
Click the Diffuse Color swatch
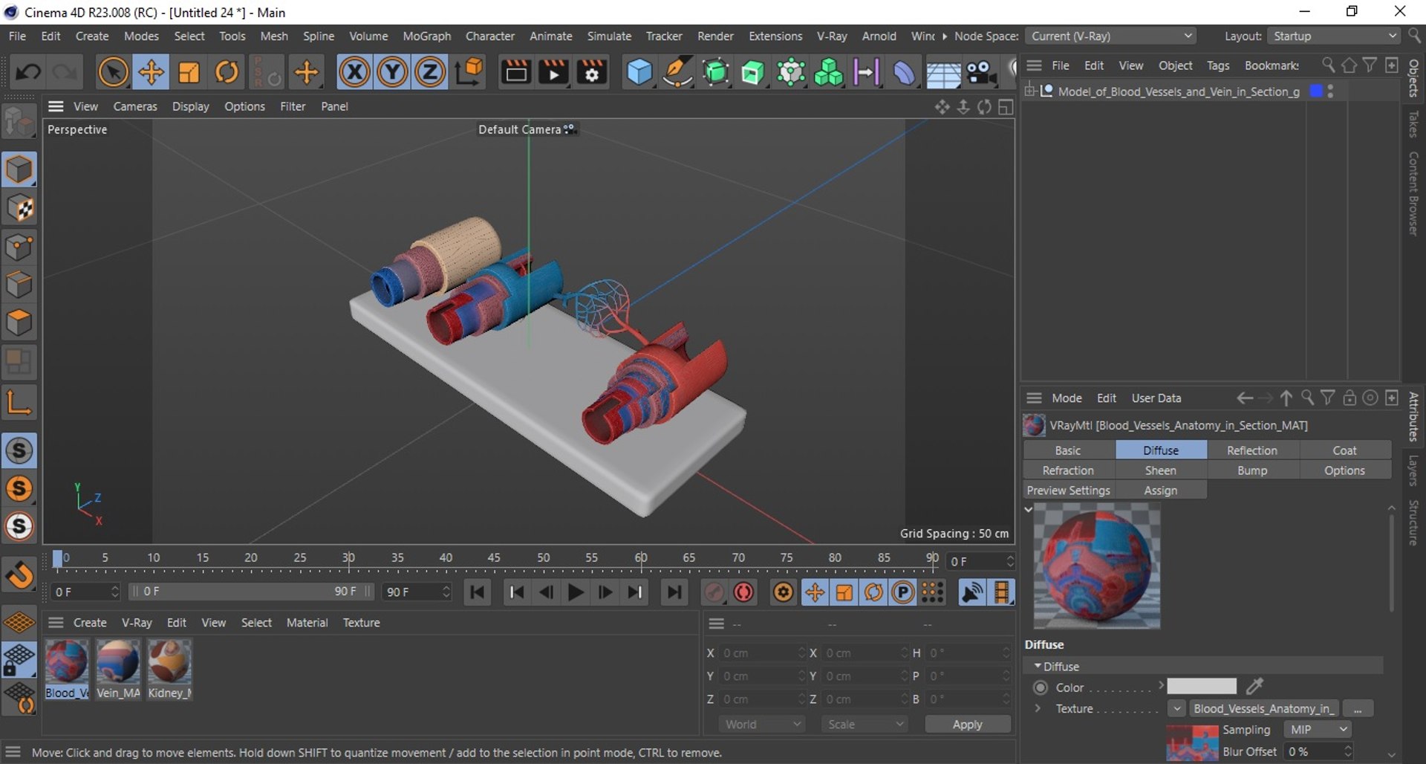[1202, 687]
